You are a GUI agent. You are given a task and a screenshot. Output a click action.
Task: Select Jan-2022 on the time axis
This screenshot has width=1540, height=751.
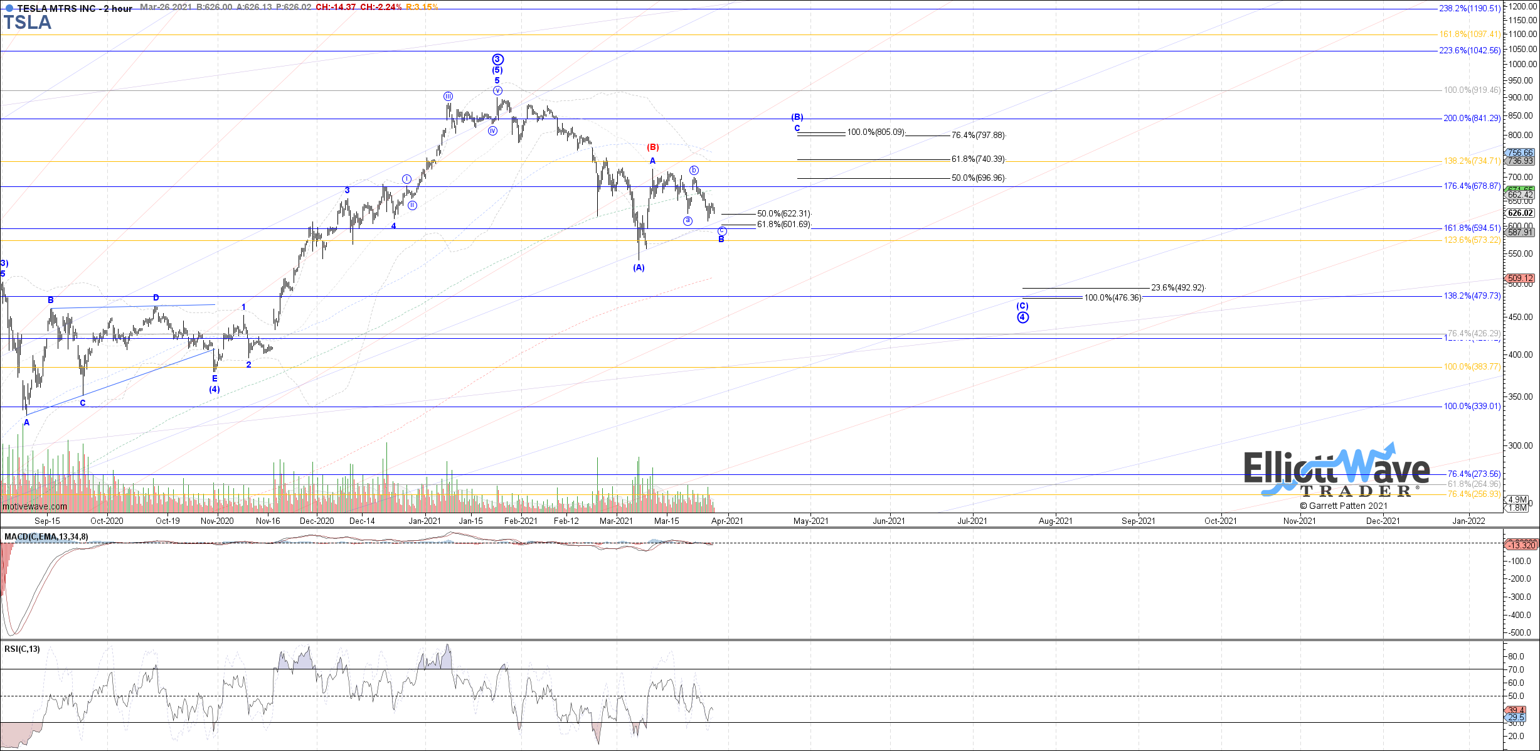click(x=1469, y=521)
